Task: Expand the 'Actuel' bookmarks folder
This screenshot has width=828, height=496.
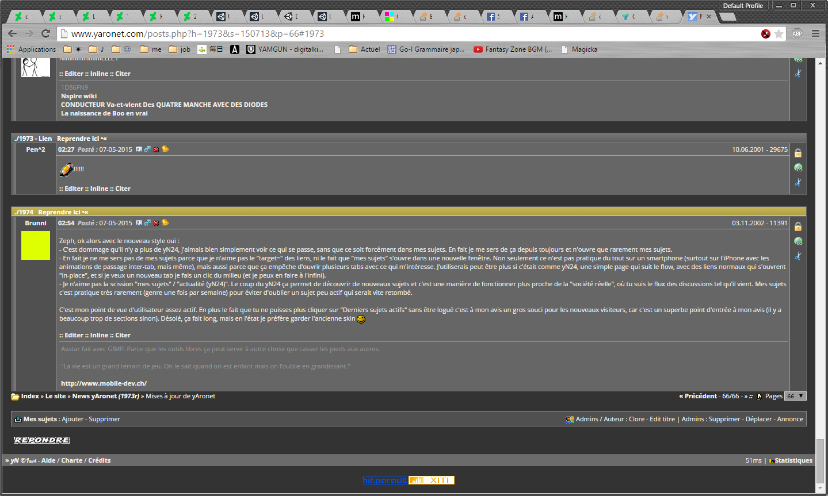Action: click(x=364, y=49)
